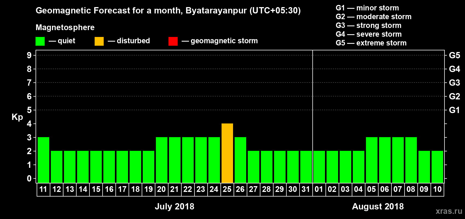Click the Geomagnetic Forecast chart title

pos(168,11)
